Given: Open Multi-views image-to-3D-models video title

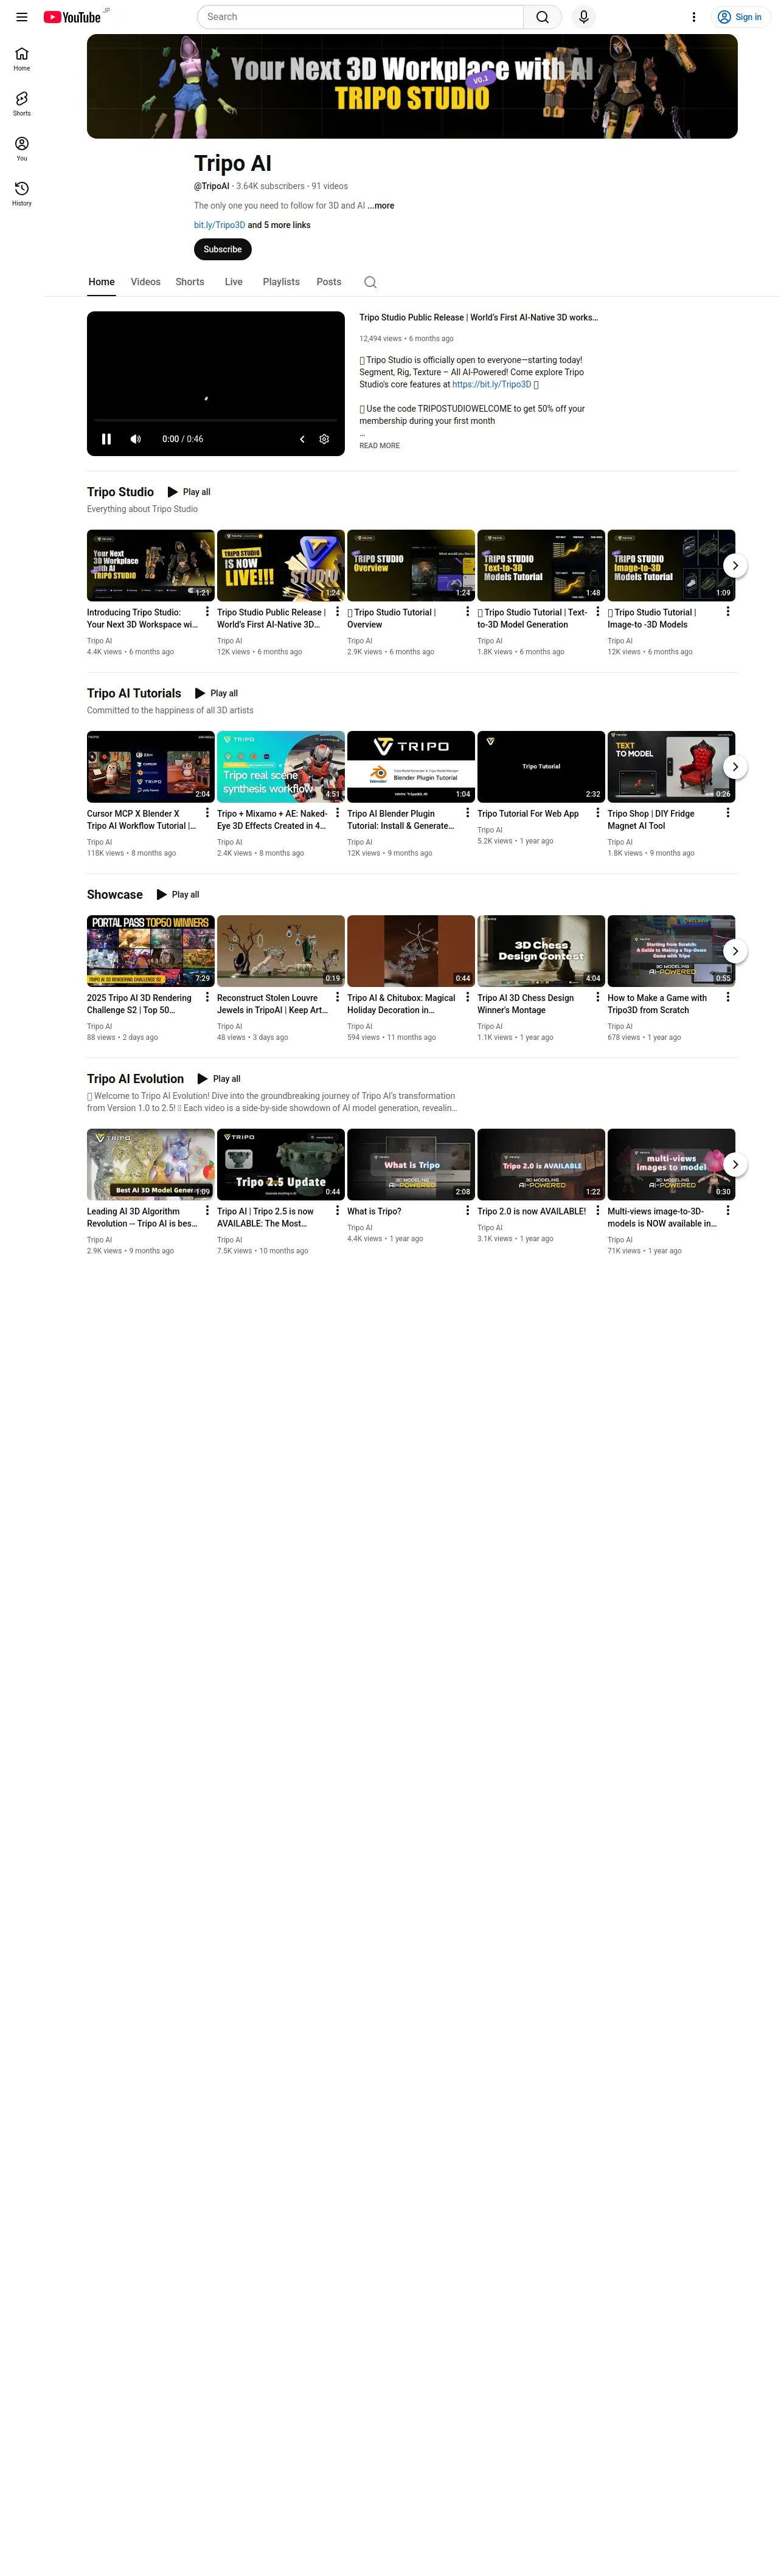Looking at the screenshot, I should click(x=662, y=1217).
